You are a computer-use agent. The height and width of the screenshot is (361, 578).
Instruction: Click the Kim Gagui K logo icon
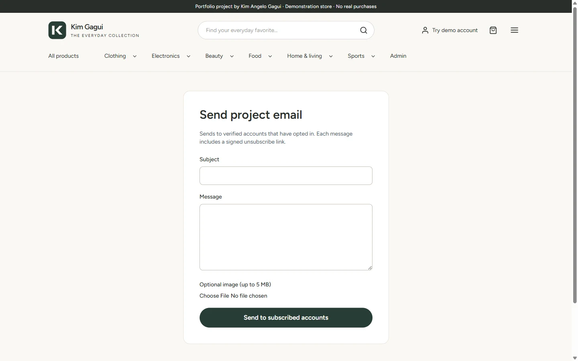(x=57, y=30)
